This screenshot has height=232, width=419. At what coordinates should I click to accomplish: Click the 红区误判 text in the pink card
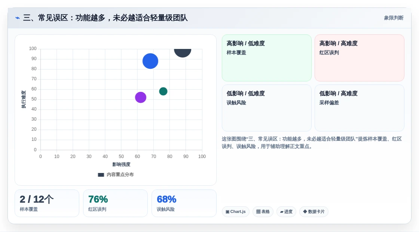pyautogui.click(x=329, y=53)
